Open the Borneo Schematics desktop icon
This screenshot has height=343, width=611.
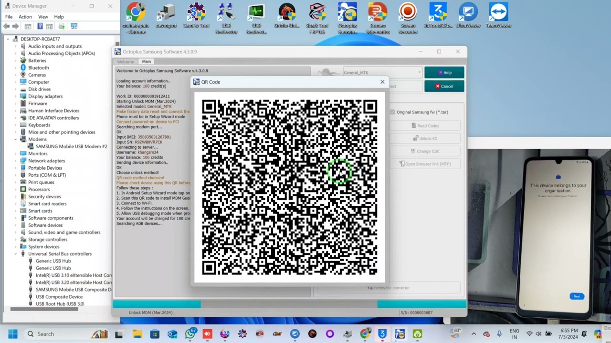point(378,19)
